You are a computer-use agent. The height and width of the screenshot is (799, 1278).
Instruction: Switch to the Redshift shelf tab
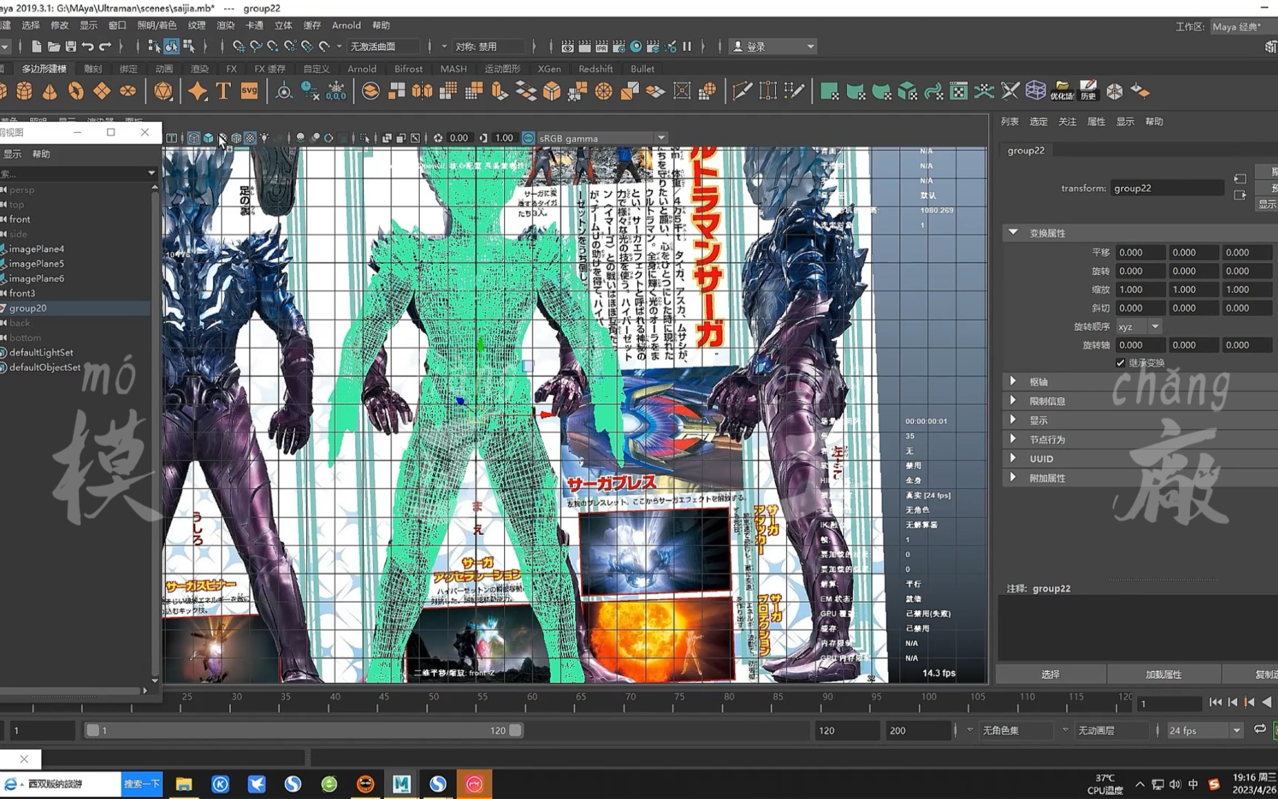[x=595, y=69]
